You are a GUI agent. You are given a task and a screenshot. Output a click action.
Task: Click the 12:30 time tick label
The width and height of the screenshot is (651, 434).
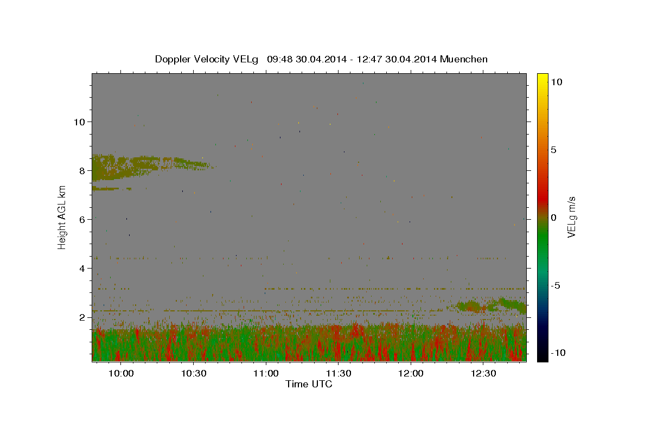pos(483,374)
